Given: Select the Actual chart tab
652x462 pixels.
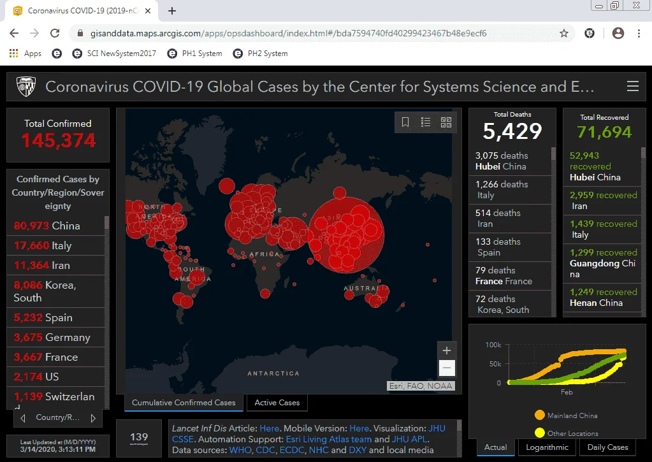Looking at the screenshot, I should pos(496,447).
